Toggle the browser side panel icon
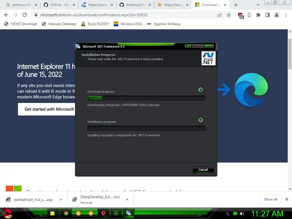Viewport: 292px width, 219px height. [x=267, y=15]
